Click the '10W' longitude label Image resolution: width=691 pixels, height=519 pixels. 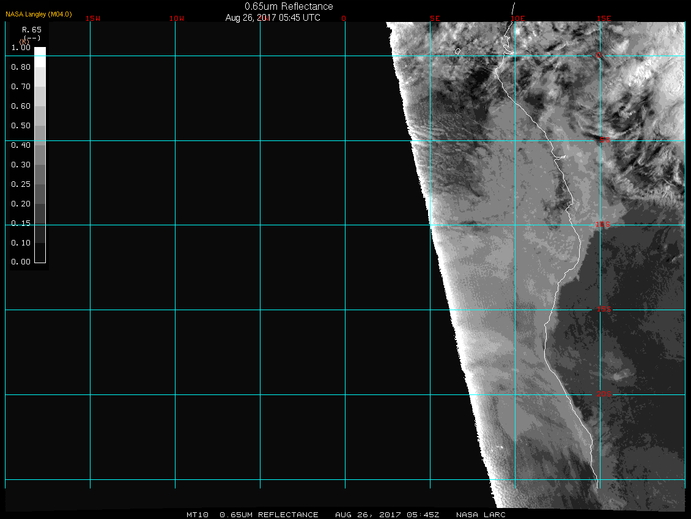(177, 18)
